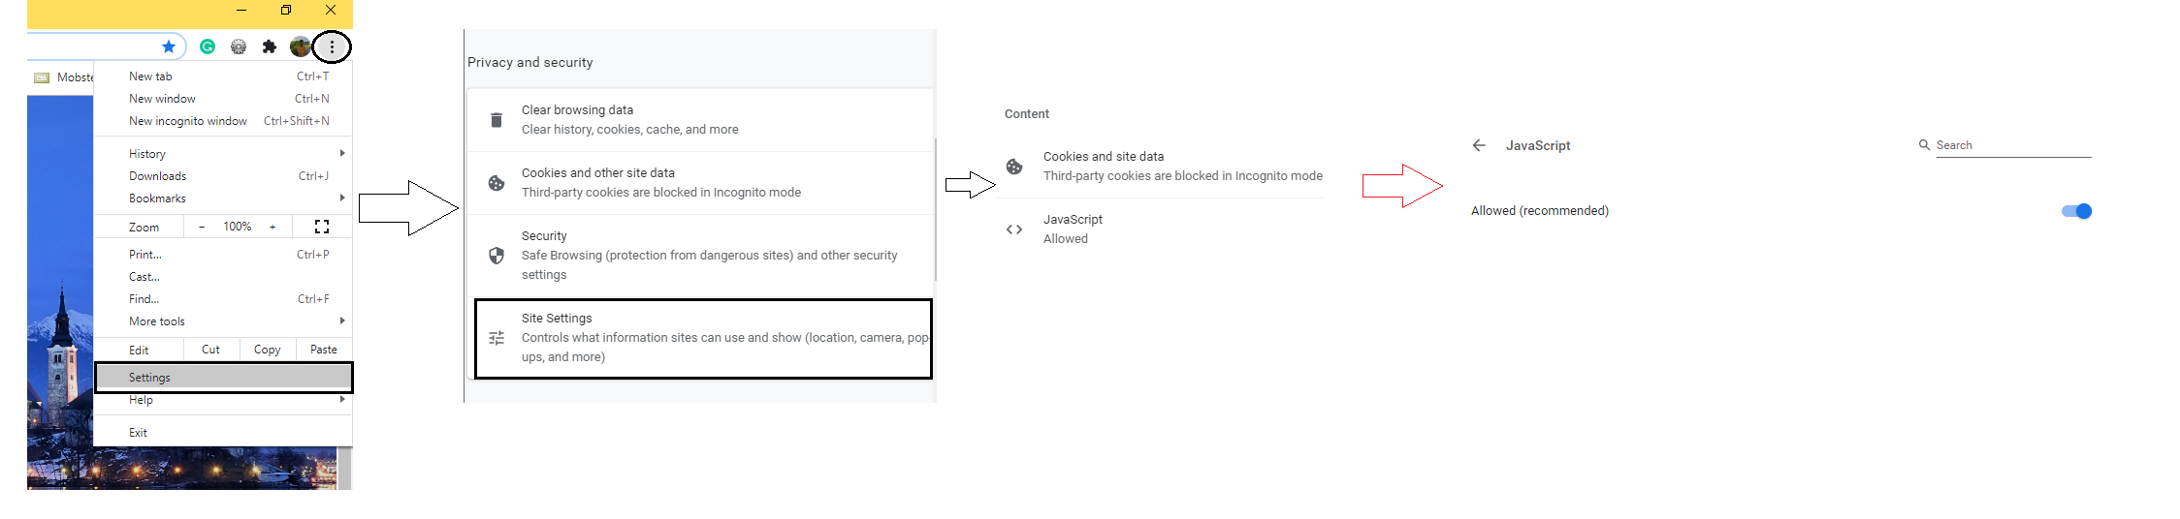Open Chrome three-dot menu
This screenshot has height=519, width=2180.
[332, 46]
